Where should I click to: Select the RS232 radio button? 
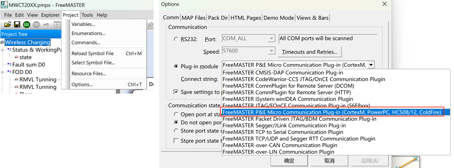(x=176, y=39)
